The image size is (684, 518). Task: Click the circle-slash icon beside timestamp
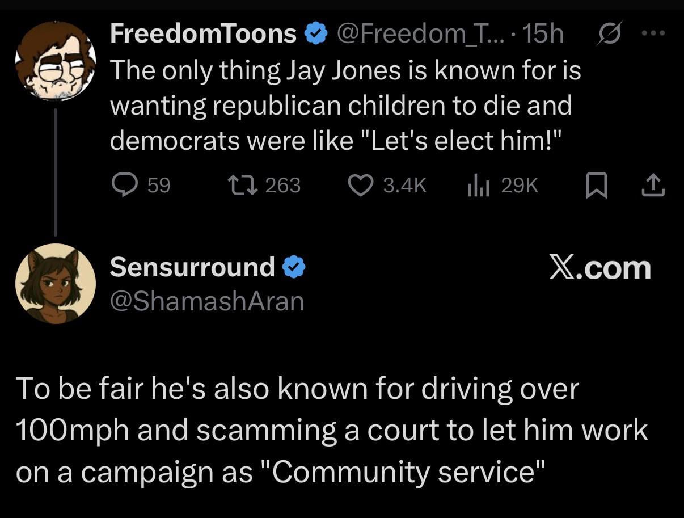[x=609, y=34]
